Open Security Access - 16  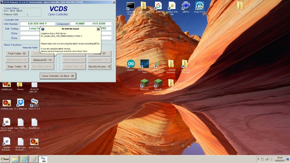pyautogui.click(x=99, y=67)
